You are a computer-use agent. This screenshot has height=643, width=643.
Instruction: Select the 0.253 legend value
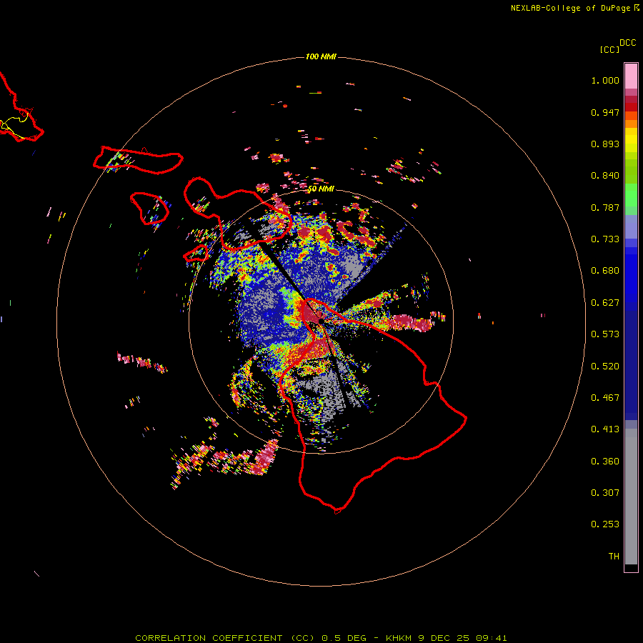click(x=605, y=524)
